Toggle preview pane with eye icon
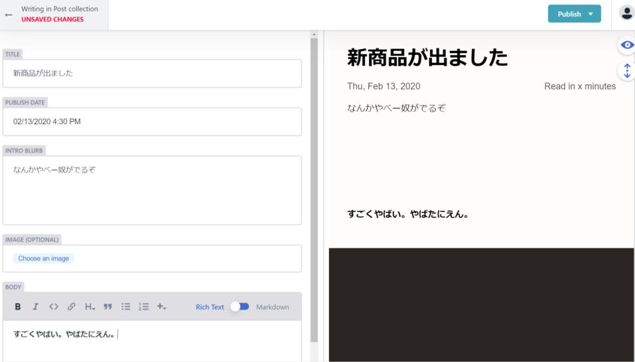 point(626,45)
